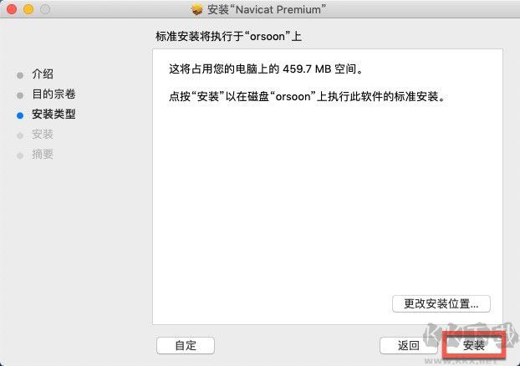Select the 安装类型 step in sidebar

(x=54, y=114)
